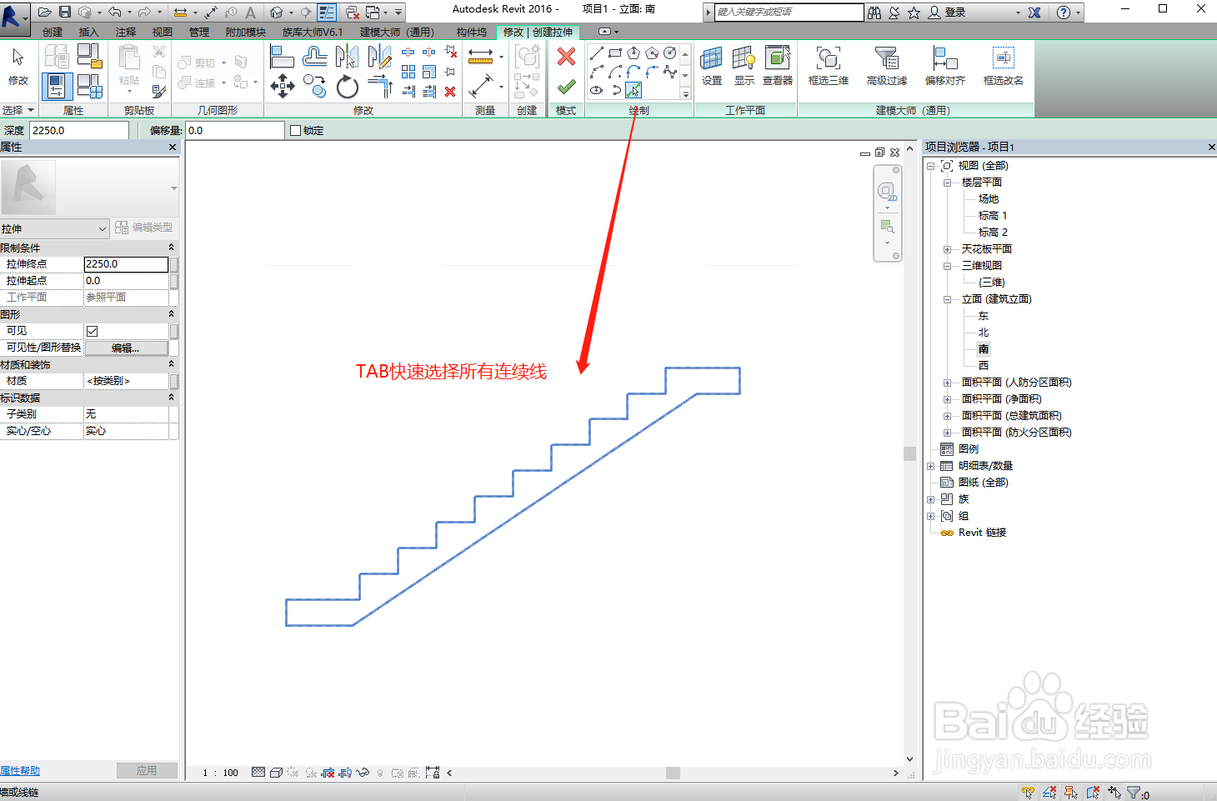Open the 插入 ribbon tab
Viewport: 1217px width, 801px height.
coord(88,32)
